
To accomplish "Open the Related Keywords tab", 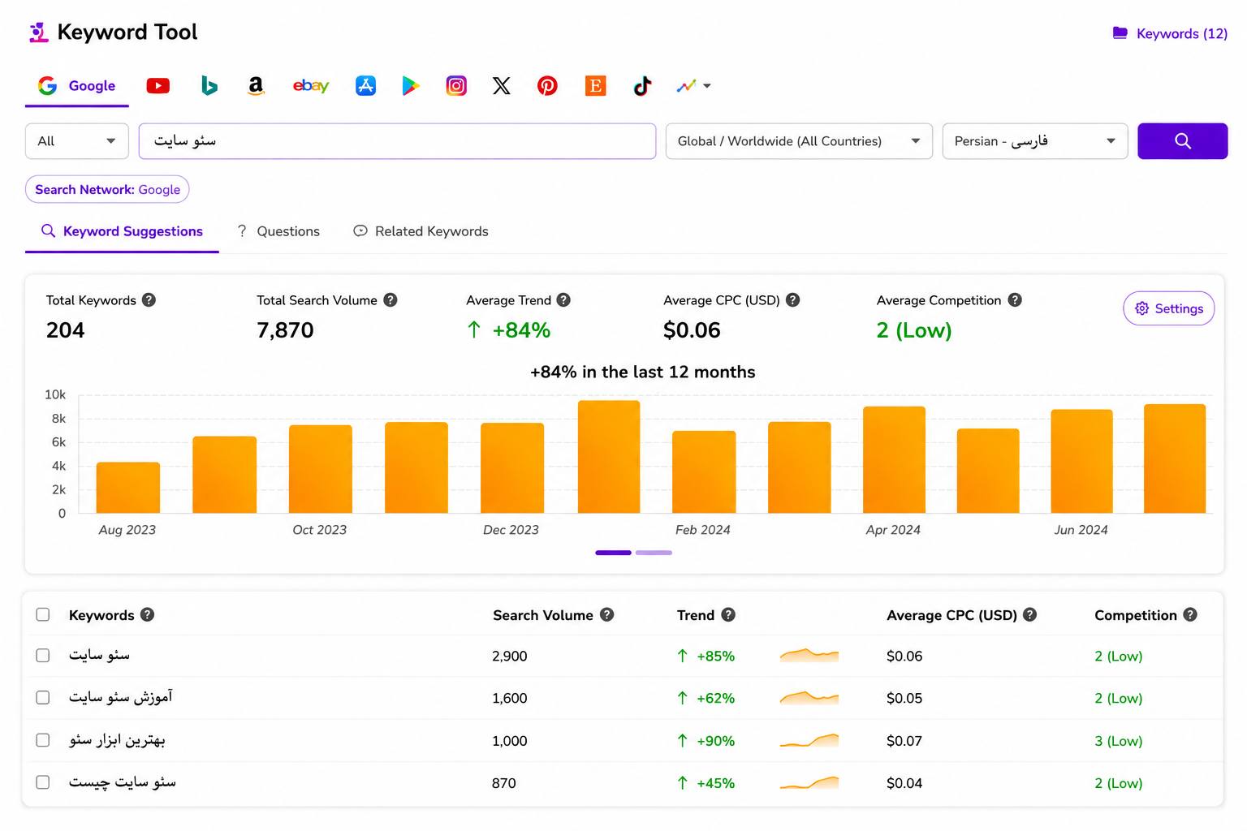I will 421,231.
